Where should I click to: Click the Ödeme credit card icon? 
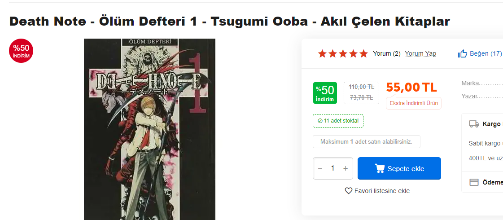pos(474,182)
